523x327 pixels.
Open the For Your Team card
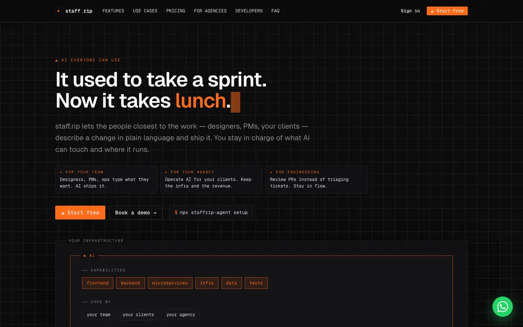106,179
